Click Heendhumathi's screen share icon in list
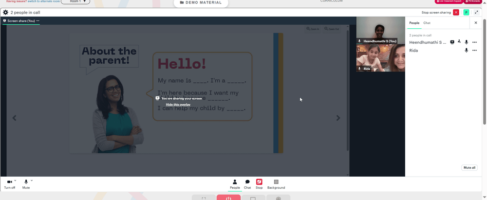 pyautogui.click(x=452, y=42)
